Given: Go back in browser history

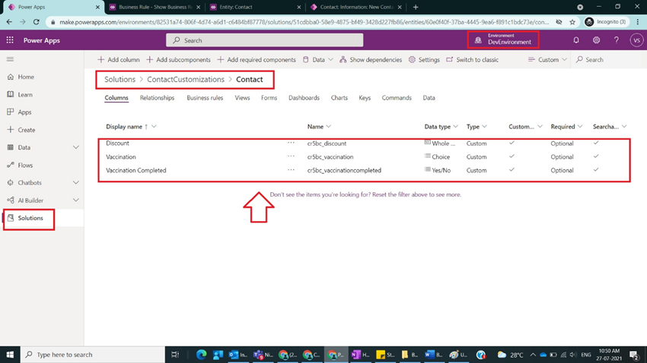Looking at the screenshot, I should point(9,22).
